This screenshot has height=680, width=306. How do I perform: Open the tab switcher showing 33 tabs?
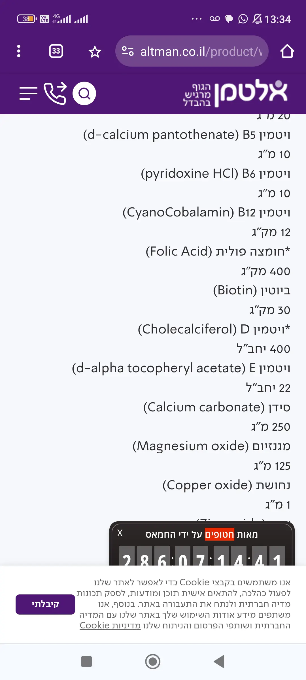(x=56, y=51)
